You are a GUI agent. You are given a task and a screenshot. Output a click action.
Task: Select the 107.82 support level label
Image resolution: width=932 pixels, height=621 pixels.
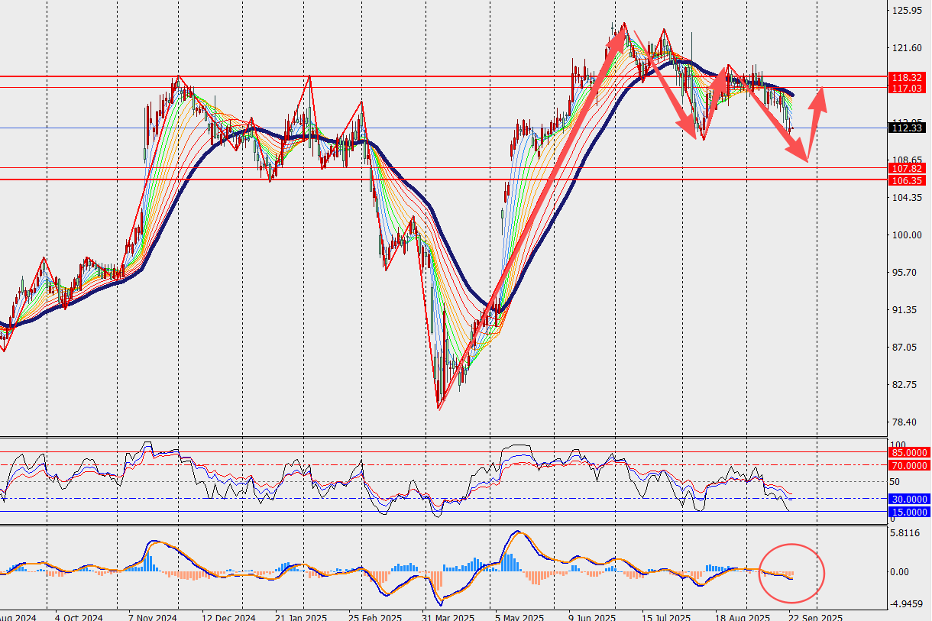pos(908,168)
